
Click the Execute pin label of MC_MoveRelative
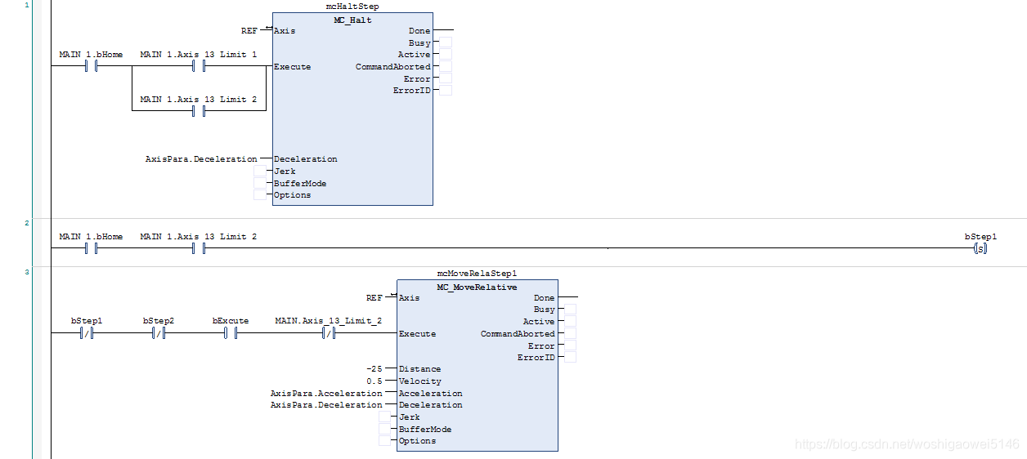(418, 334)
